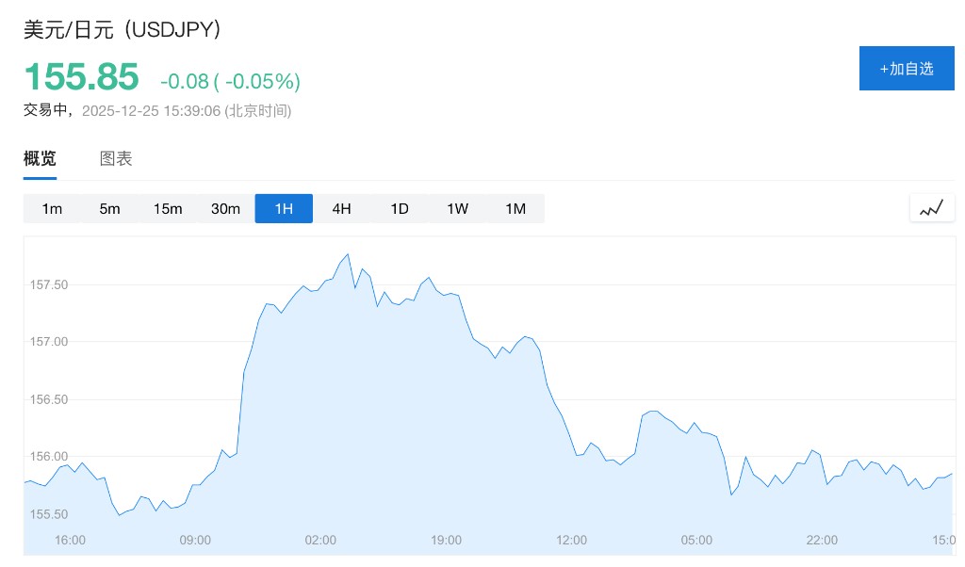Image resolution: width=965 pixels, height=567 pixels.
Task: Choose the 1W weekly timeframe
Action: click(x=457, y=208)
